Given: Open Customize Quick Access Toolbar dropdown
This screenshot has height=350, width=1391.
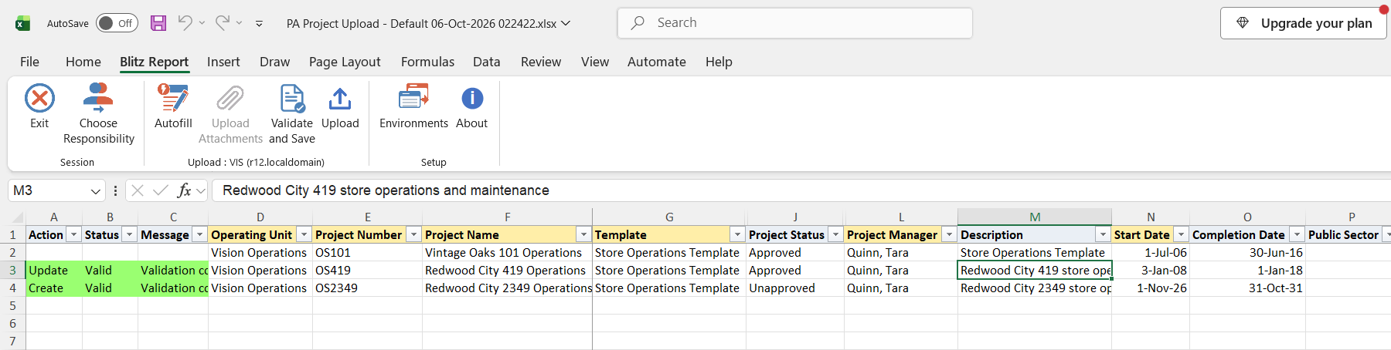Looking at the screenshot, I should (x=259, y=24).
